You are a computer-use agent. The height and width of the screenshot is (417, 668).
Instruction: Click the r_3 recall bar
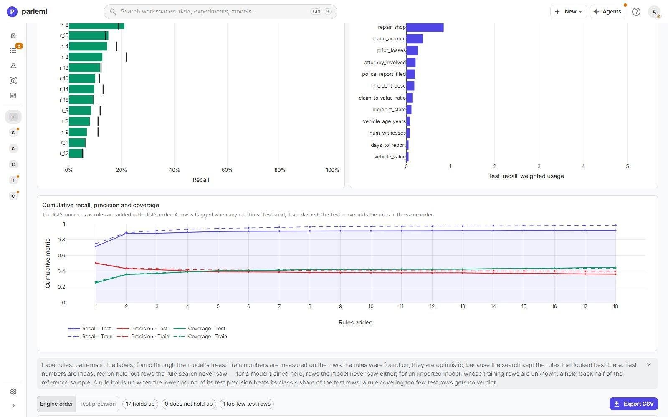click(86, 57)
